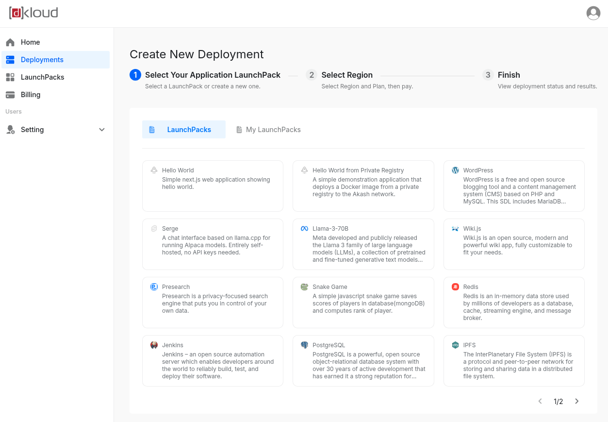608x422 pixels.
Task: Go to next page of LaunchPacks
Action: pos(577,401)
